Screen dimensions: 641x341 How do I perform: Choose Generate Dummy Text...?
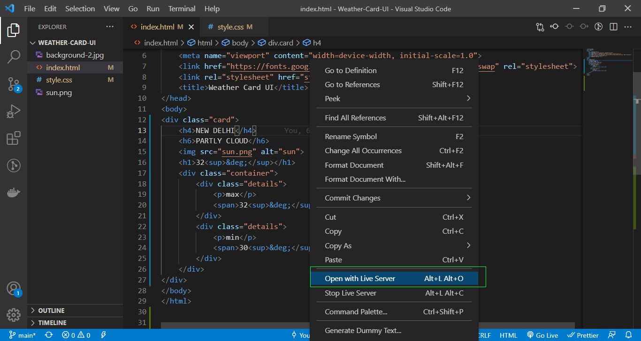[x=394, y=330]
